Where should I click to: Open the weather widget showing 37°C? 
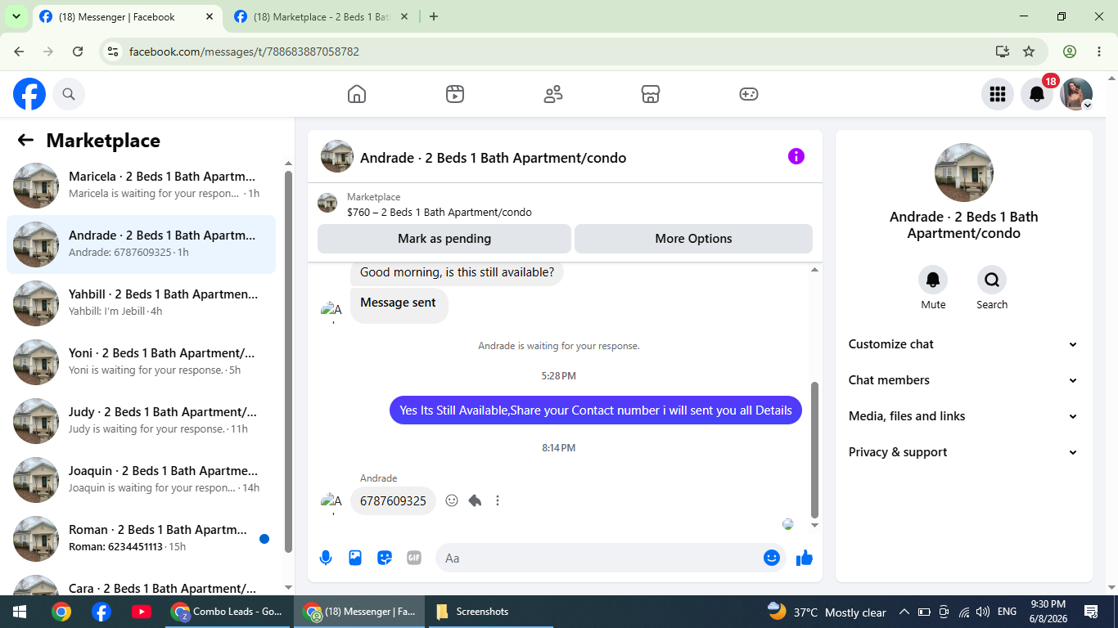pyautogui.click(x=827, y=612)
